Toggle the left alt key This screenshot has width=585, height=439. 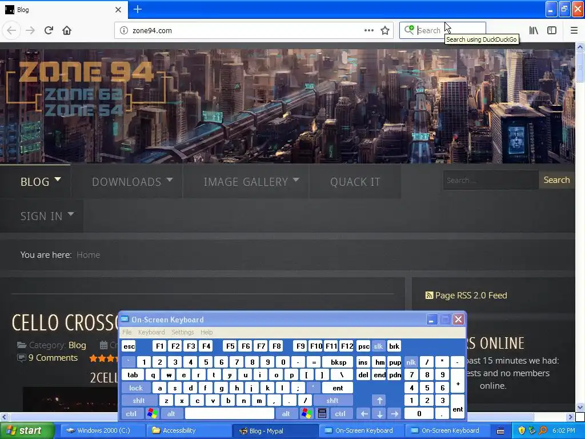(x=171, y=414)
